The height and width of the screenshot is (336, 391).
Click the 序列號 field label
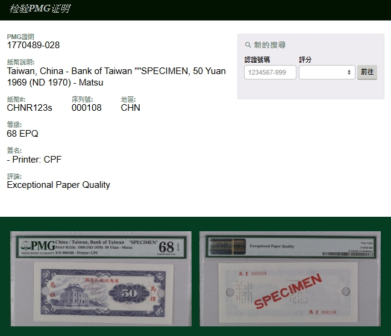(83, 99)
